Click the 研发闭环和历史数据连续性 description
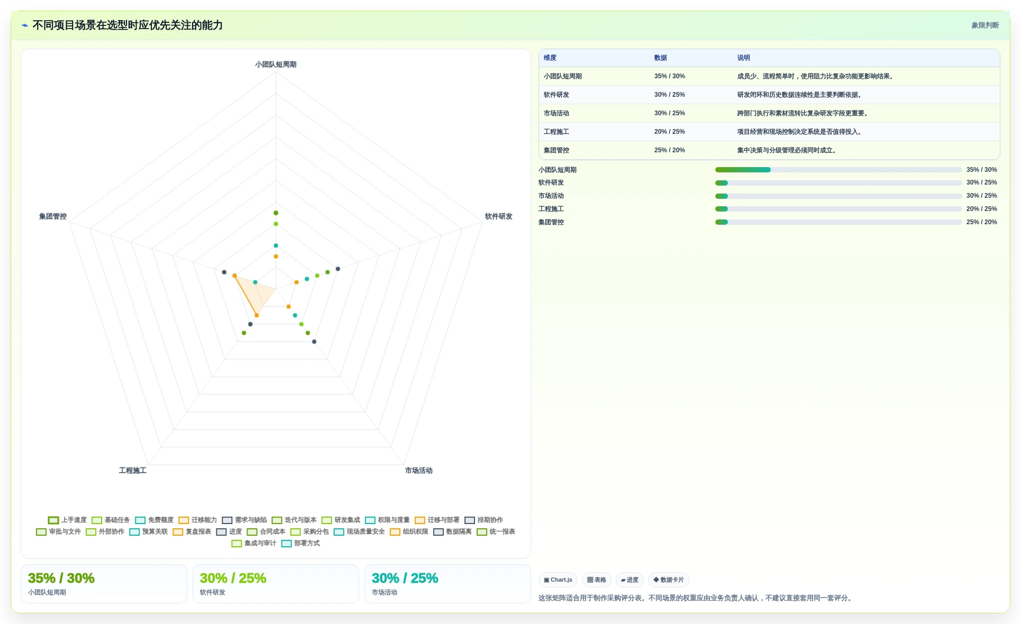1021x624 pixels. pos(801,95)
